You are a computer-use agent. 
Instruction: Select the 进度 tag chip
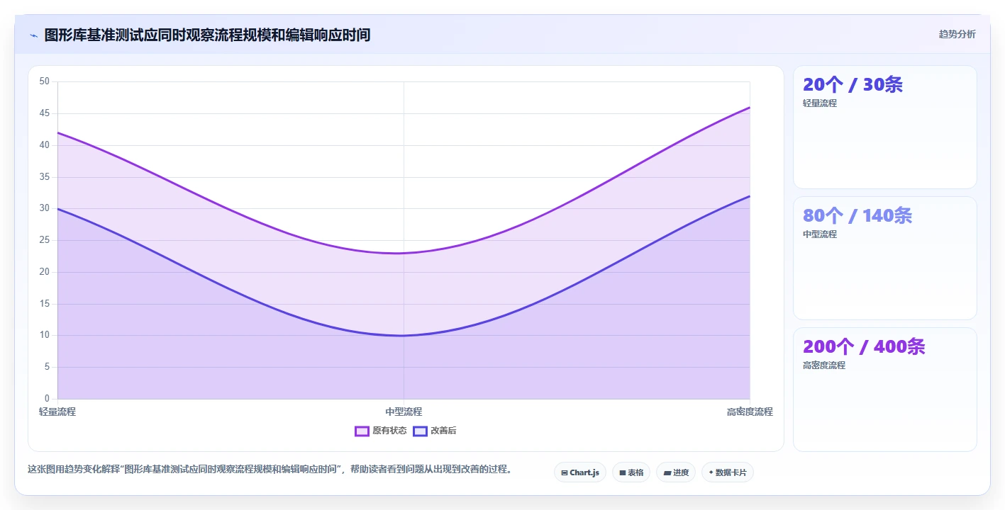[676, 472]
